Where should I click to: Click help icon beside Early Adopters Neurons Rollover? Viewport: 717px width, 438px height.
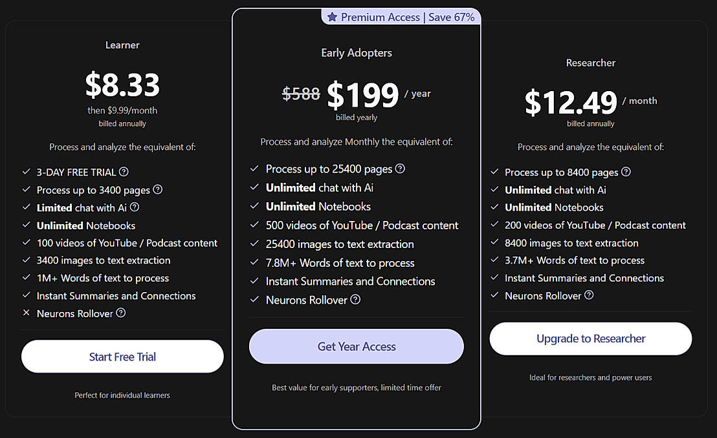[355, 300]
